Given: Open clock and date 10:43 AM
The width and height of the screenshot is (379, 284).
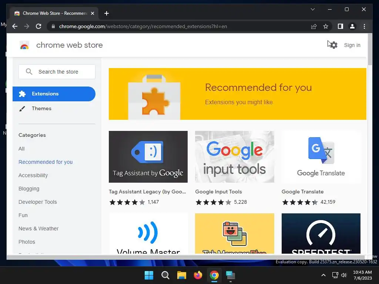Looking at the screenshot, I should coord(362,275).
